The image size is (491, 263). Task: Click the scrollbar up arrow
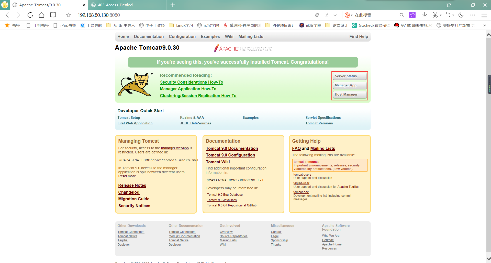[489, 35]
